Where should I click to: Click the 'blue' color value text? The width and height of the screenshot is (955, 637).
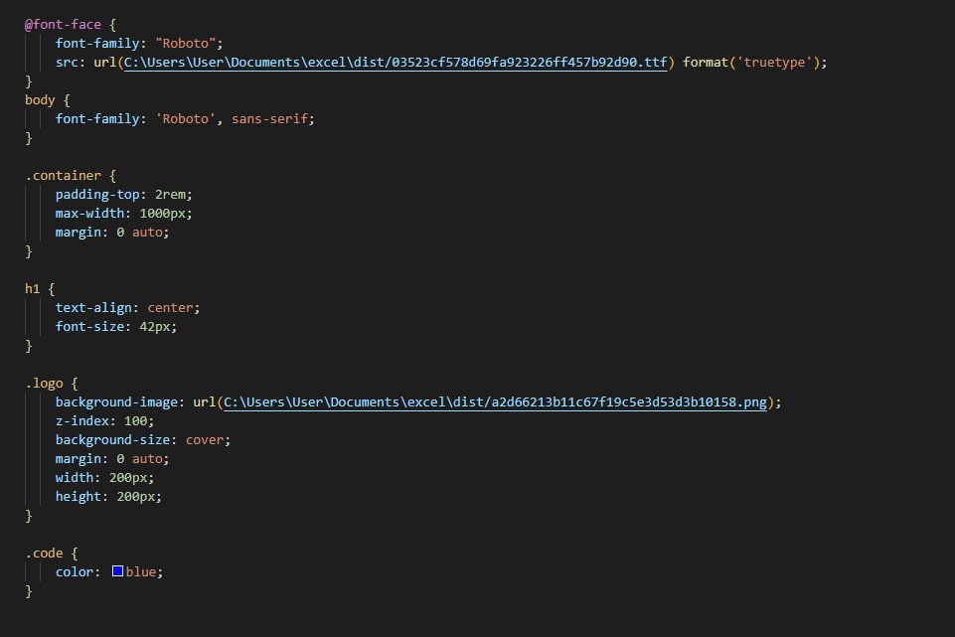141,571
